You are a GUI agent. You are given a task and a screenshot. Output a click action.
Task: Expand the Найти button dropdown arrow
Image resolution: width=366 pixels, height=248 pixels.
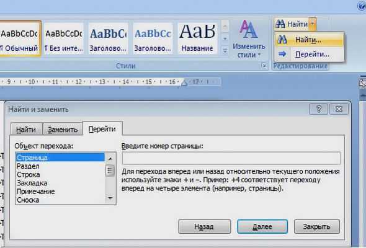(313, 24)
